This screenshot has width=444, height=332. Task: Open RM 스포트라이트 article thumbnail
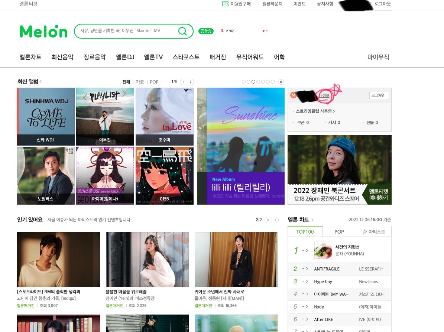[58, 260]
